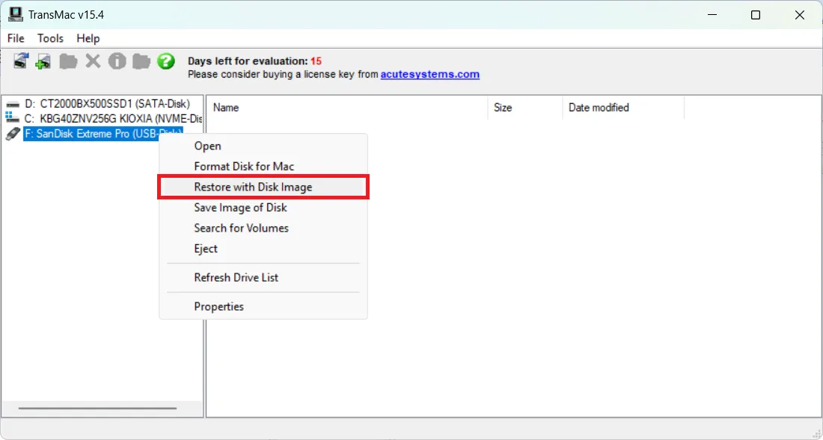
Task: Close the TransMac window
Action: click(x=800, y=15)
